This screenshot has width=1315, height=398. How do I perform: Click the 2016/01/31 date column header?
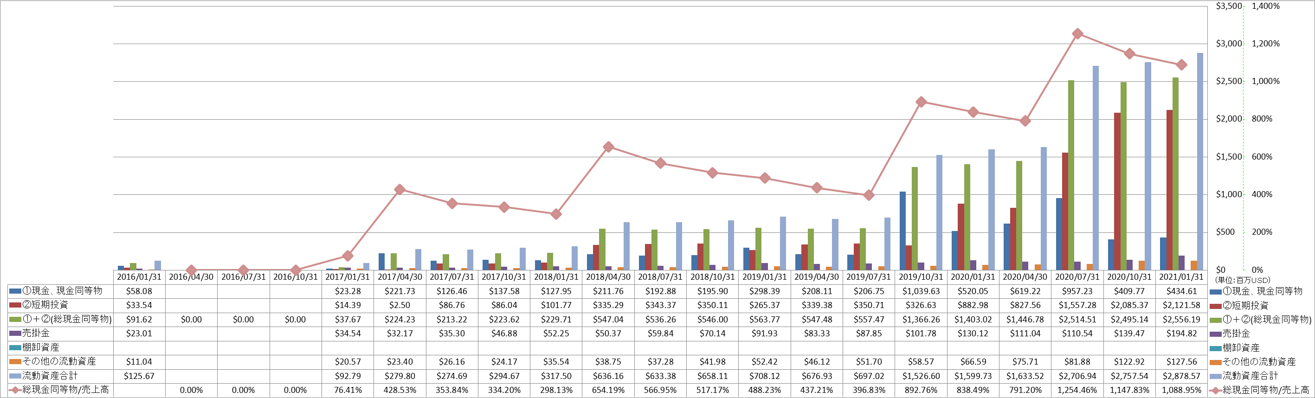tap(139, 277)
